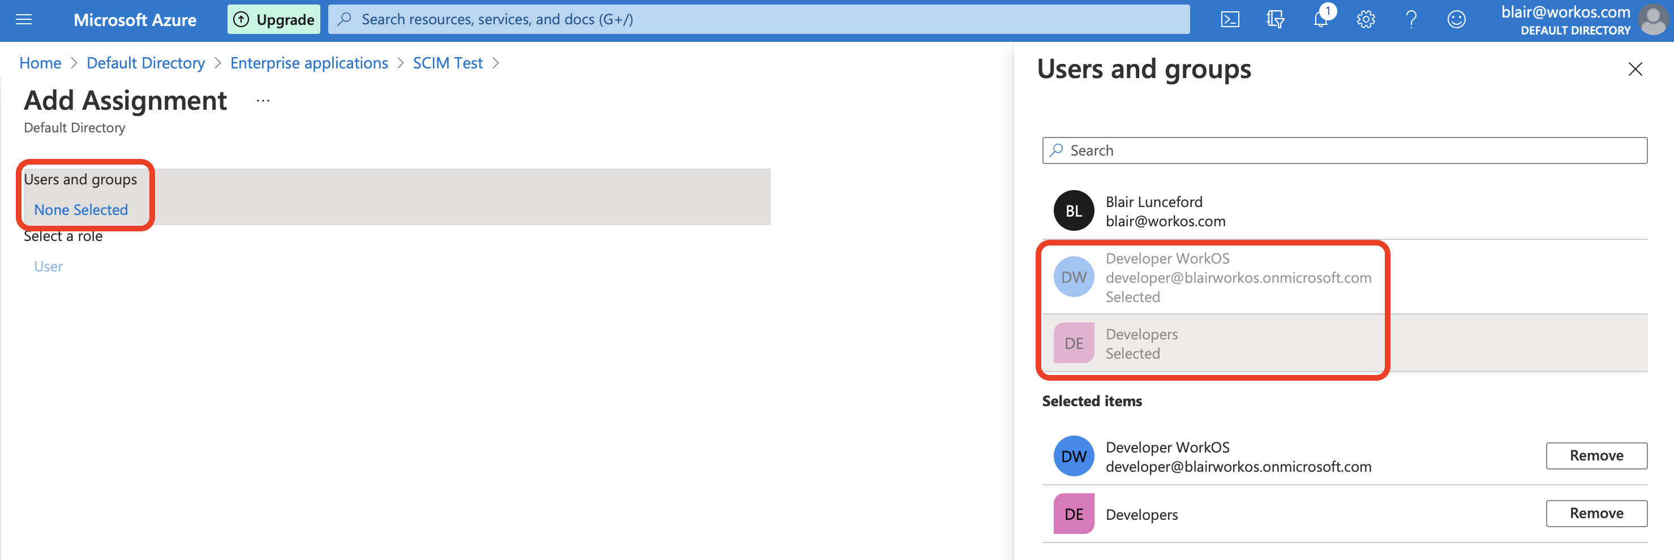Viewport: 1674px width, 560px height.
Task: Open the ellipsis next to Add Assignment
Action: tap(263, 101)
